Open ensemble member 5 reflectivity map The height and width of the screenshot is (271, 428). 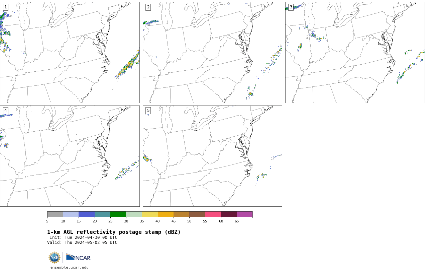[212, 156]
